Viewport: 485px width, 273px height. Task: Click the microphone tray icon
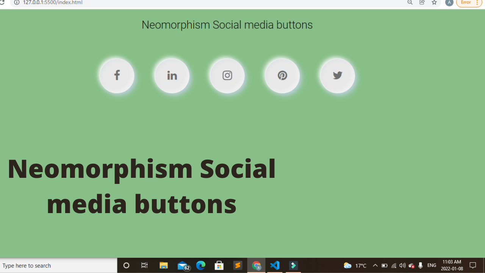pos(421,265)
